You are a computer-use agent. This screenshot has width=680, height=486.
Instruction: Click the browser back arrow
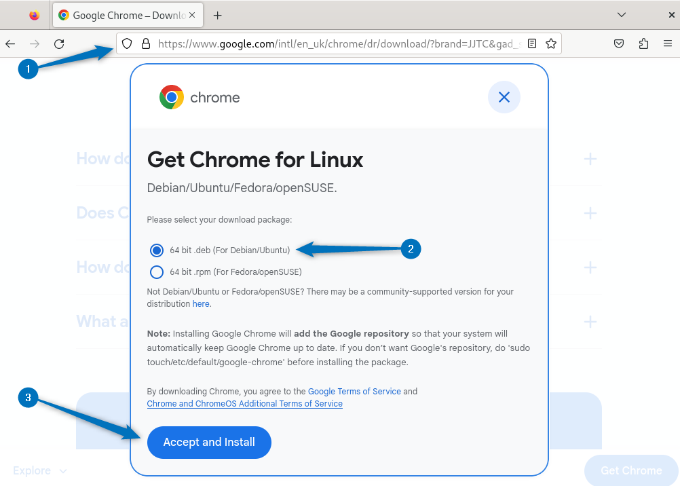10,44
